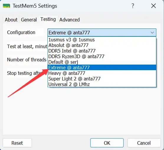Screen dimensions: 164x150
Task: Select Absolut @ anta777 option
Action: pos(102,45)
